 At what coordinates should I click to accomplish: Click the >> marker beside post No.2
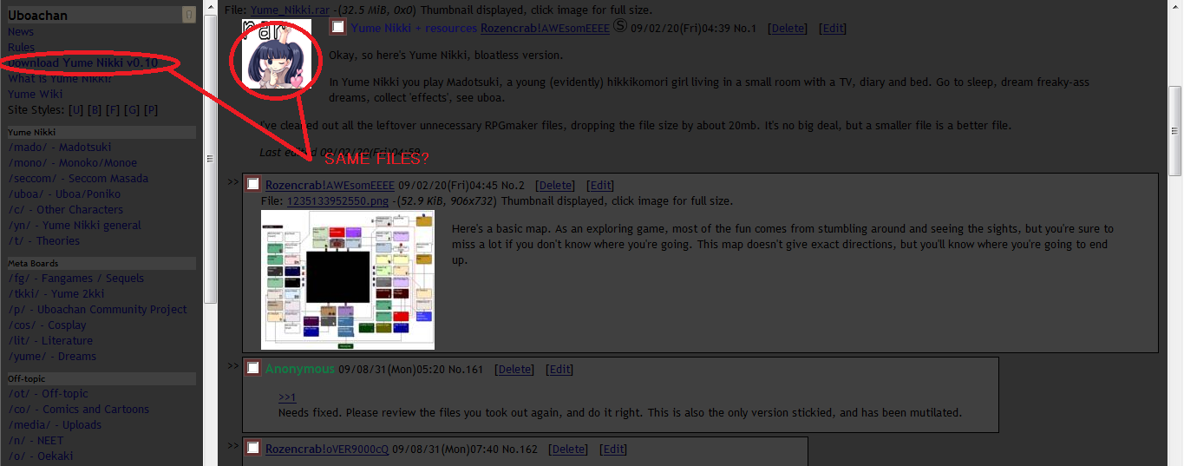click(x=233, y=182)
